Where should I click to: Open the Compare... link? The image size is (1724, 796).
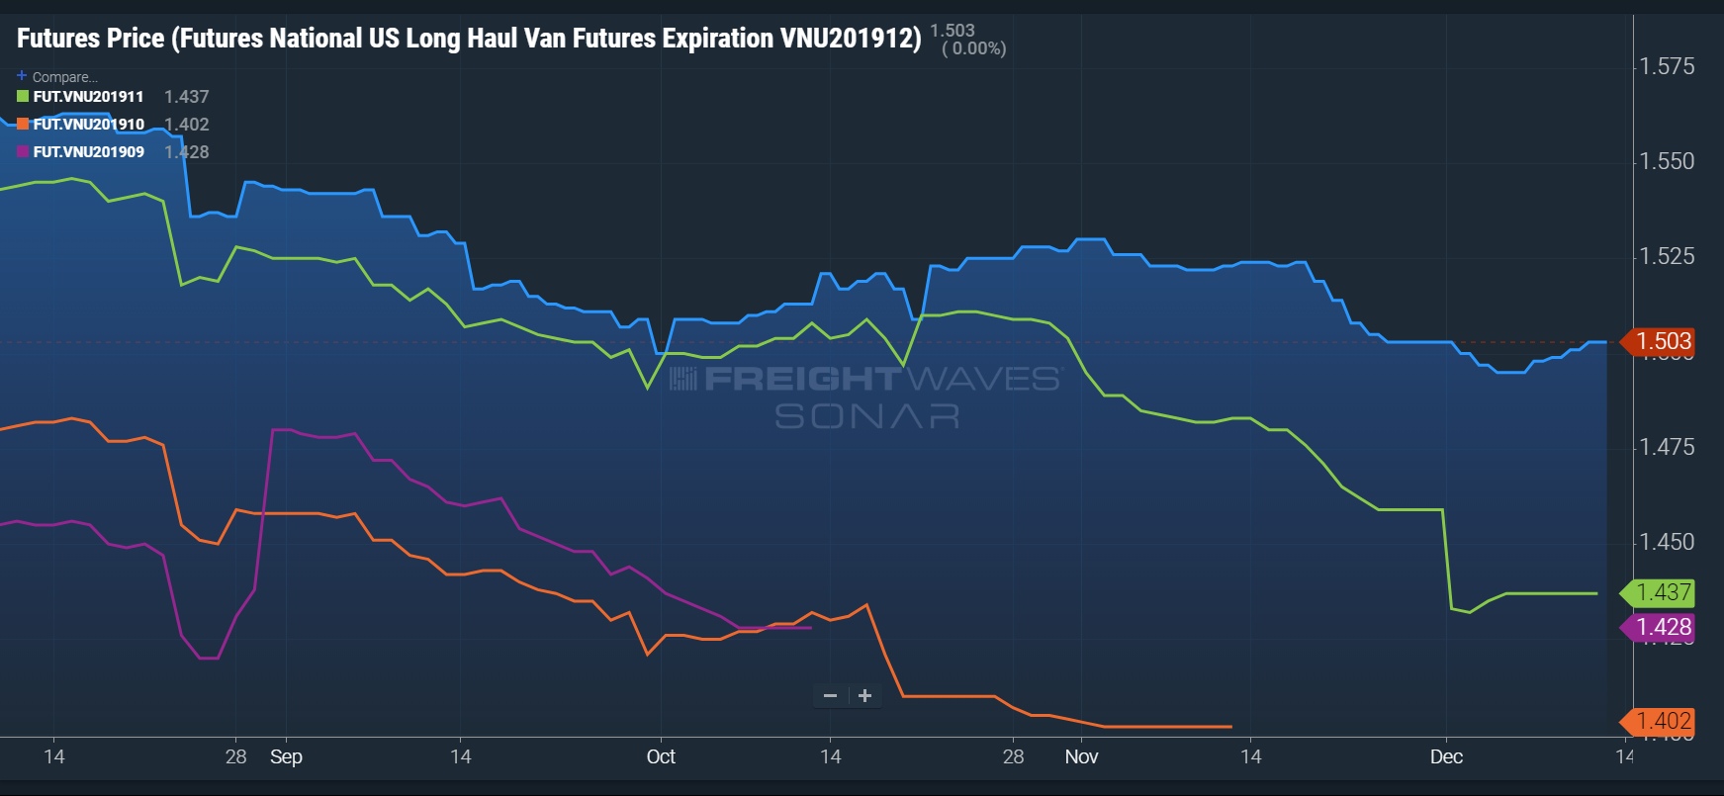(x=64, y=77)
